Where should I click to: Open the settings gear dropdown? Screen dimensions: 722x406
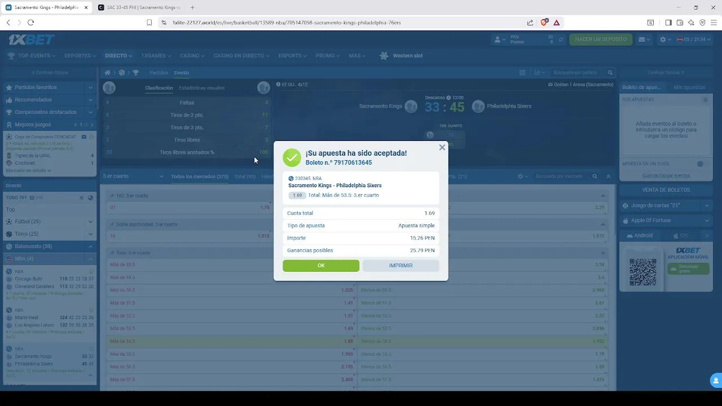[666, 39]
